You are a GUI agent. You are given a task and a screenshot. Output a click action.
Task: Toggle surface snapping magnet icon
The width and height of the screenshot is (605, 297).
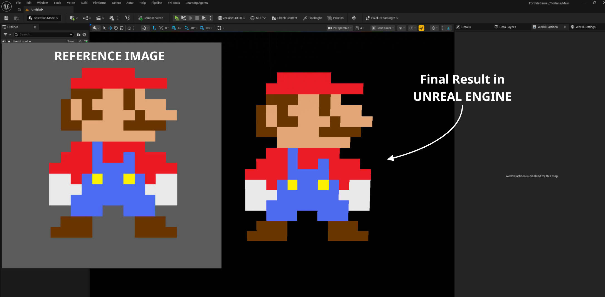[x=145, y=28]
